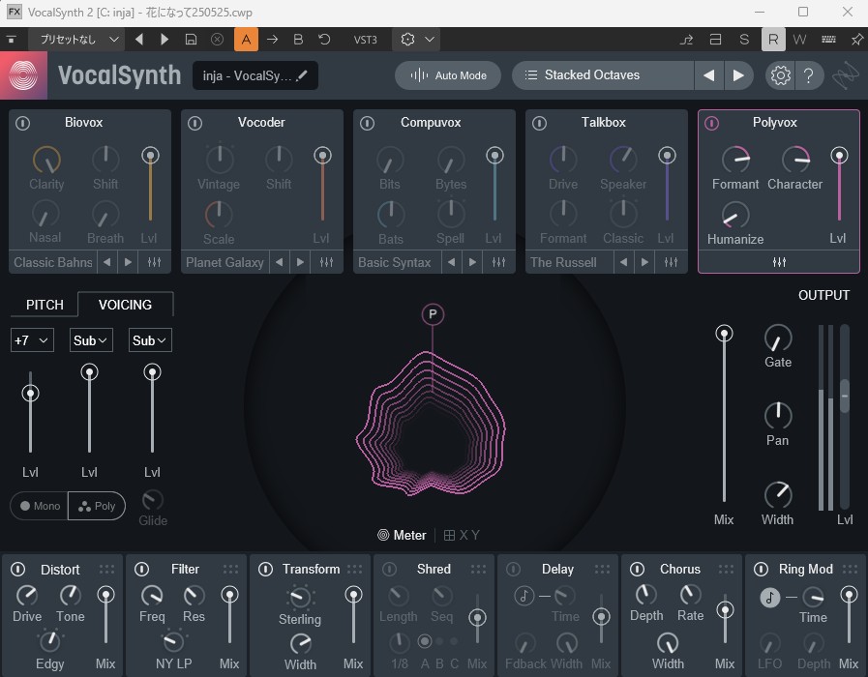The height and width of the screenshot is (677, 868).
Task: Open the third voice Sub dropdown
Action: click(x=151, y=340)
